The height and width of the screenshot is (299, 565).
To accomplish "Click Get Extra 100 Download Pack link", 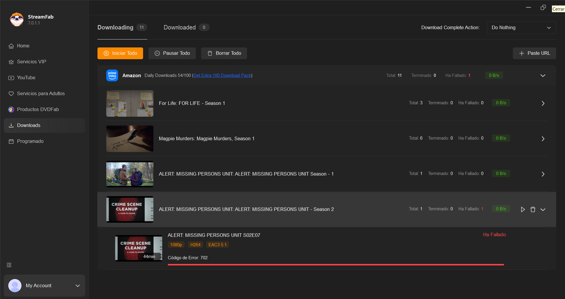I will click(x=222, y=76).
